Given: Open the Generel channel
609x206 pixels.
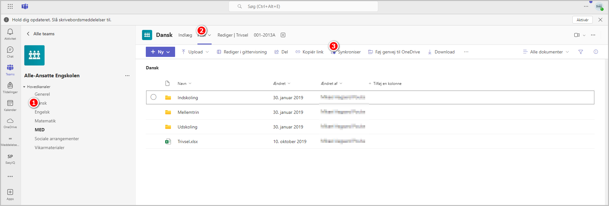Looking at the screenshot, I should pos(42,94).
